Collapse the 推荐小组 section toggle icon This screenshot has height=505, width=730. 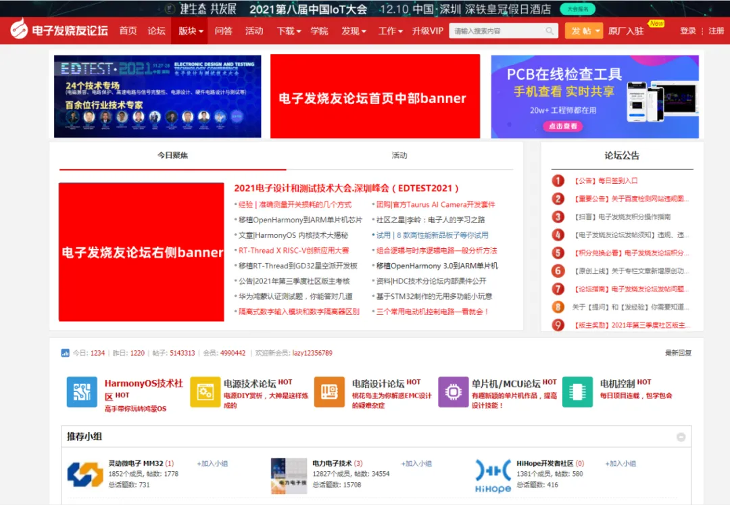pyautogui.click(x=681, y=437)
